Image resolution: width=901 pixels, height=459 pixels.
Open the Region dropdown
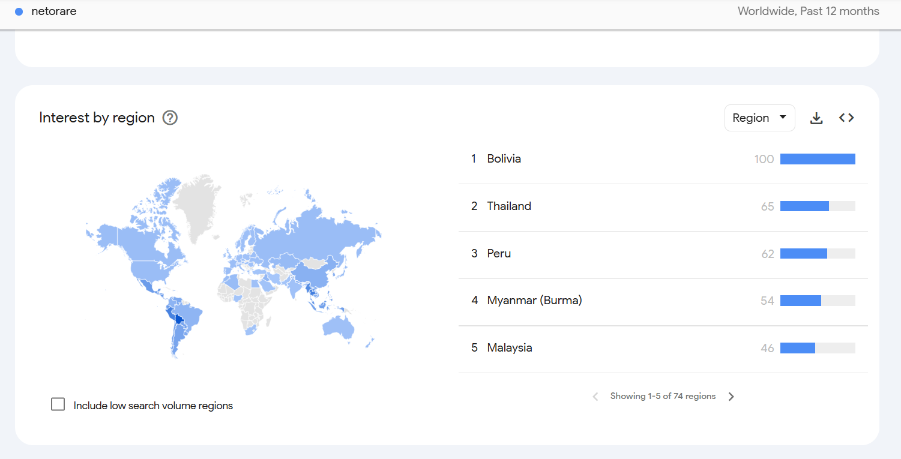click(x=759, y=118)
